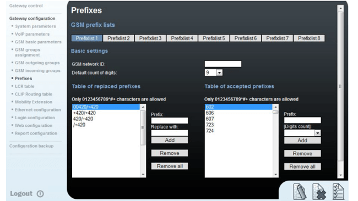Select the /+420 replaced prefix row
Viewport: 358px width, 201px height.
(x=106, y=125)
